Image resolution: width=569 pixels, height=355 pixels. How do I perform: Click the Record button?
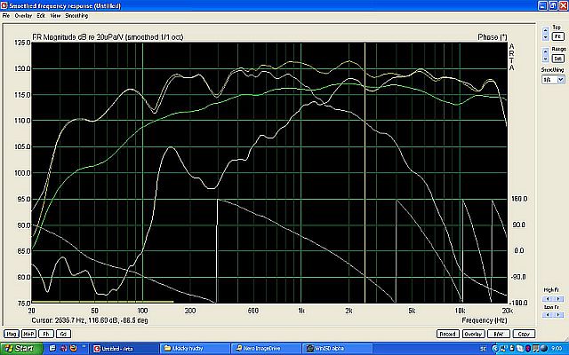(447, 334)
